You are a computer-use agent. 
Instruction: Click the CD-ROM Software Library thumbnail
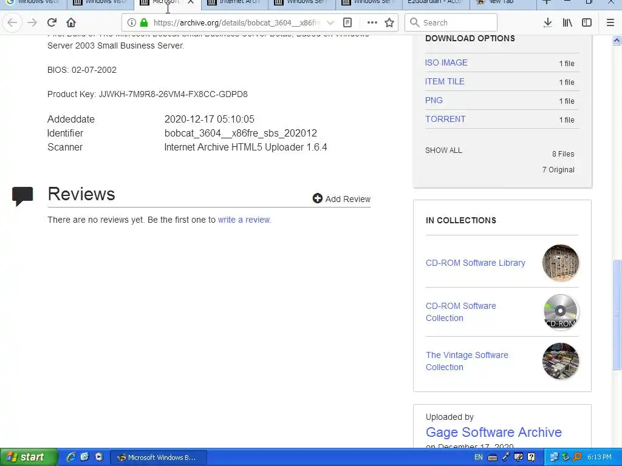tap(560, 263)
